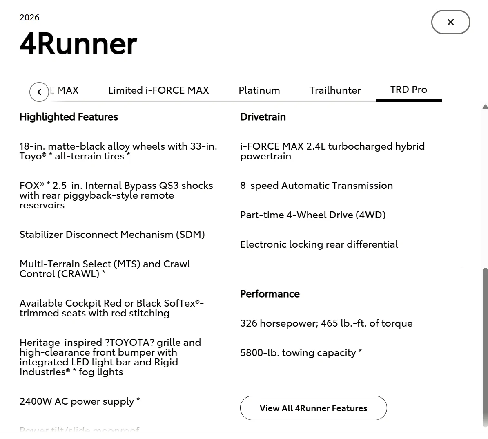Select the Platinum trim tab
The image size is (488, 439).
[259, 90]
